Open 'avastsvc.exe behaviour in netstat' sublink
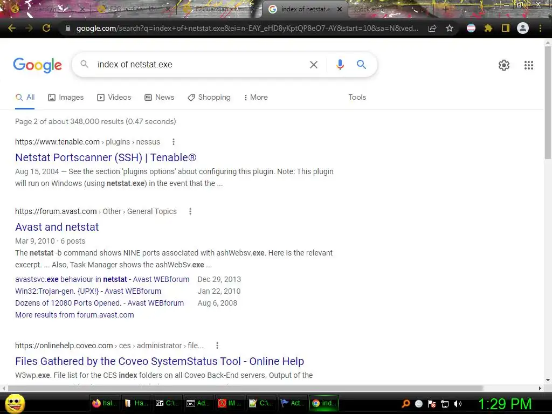 click(102, 280)
